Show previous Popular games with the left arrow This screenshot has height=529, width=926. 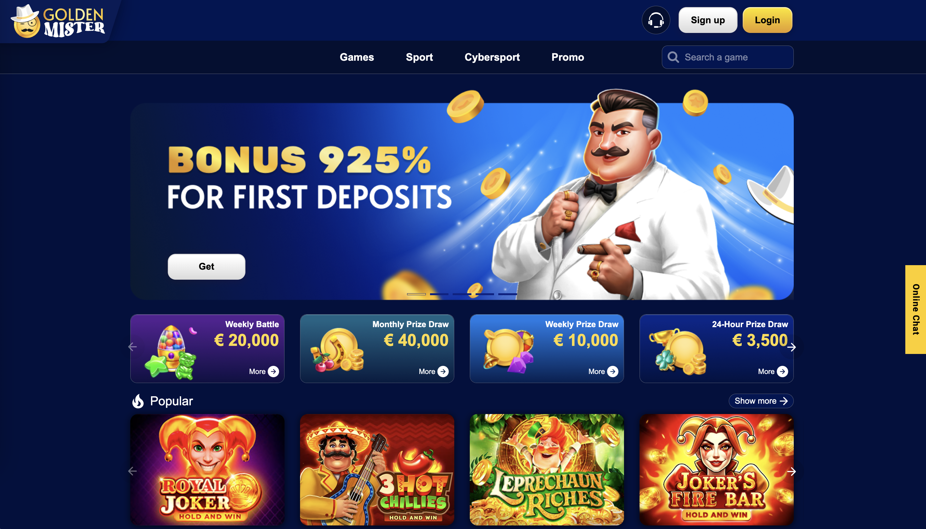[132, 471]
